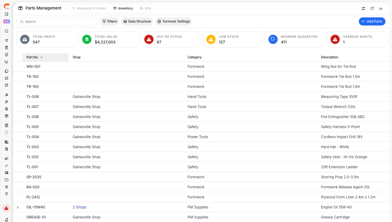Open the shield sidebar icon
The width and height of the screenshot is (392, 222).
pos(7,132)
